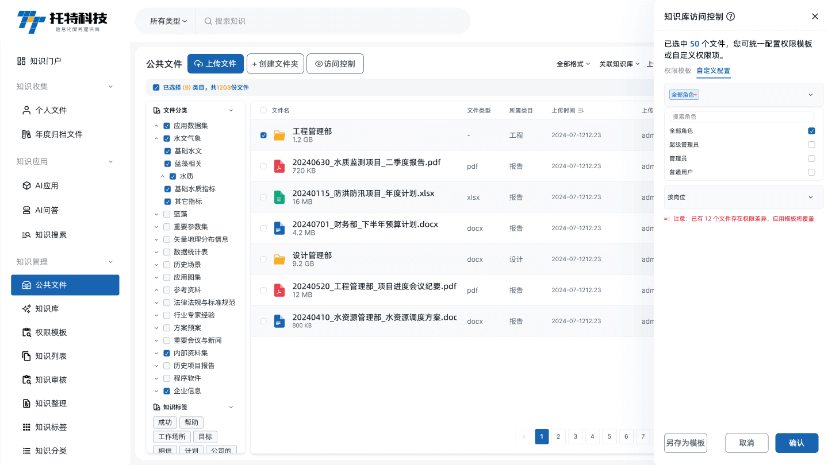Enable the 超级管理员 role checkbox

tap(811, 145)
